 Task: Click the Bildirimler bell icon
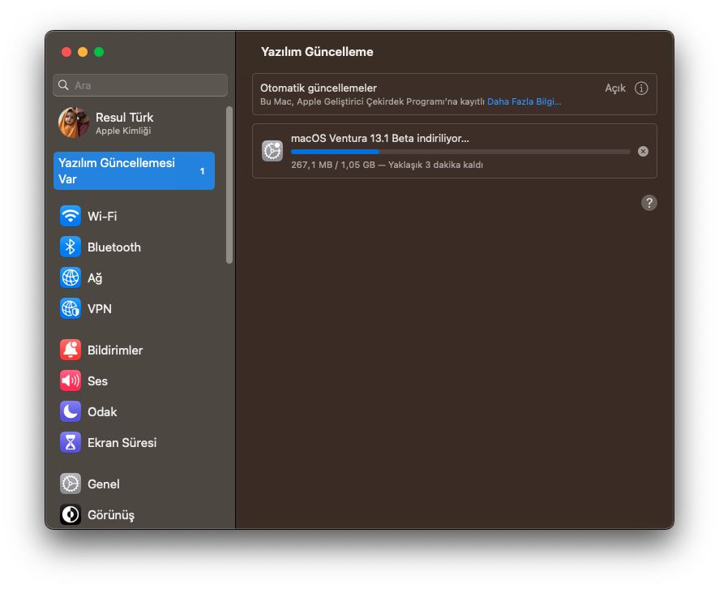click(71, 350)
